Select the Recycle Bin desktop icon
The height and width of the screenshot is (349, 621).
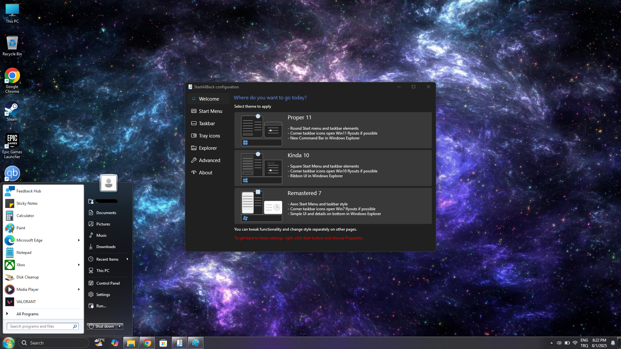[x=12, y=46]
